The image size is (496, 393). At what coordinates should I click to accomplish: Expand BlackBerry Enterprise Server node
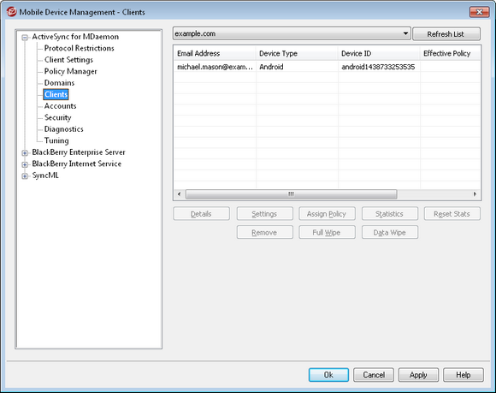click(25, 153)
